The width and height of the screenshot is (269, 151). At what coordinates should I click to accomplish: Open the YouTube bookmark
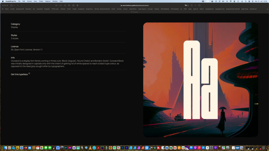tap(119, 9)
